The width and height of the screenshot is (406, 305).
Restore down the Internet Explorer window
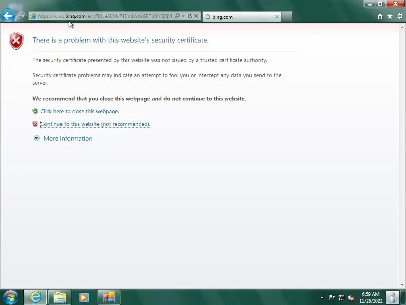tap(380, 4)
